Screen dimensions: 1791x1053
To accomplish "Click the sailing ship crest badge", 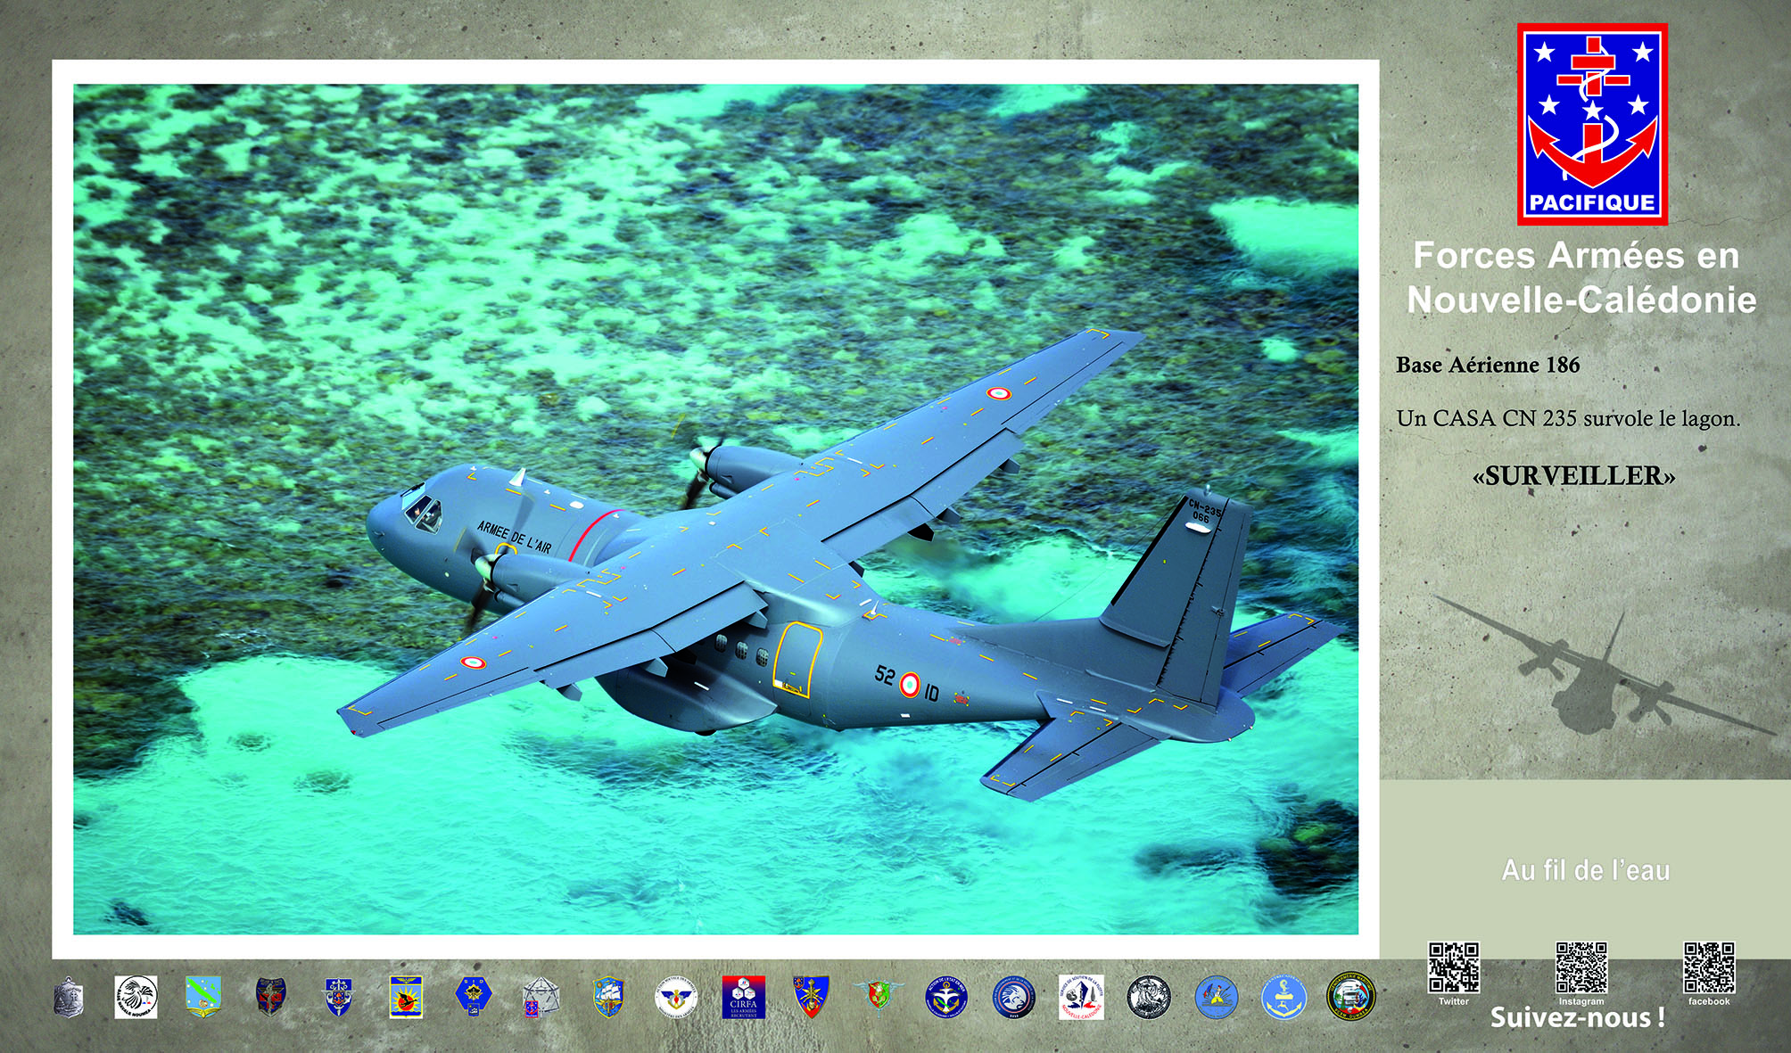I will pyautogui.click(x=607, y=997).
